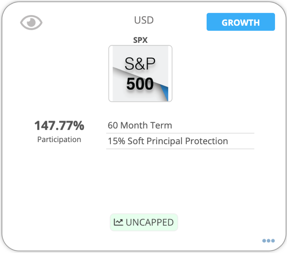287x253 pixels.
Task: Select the 60 Month Term row
Action: tap(180, 126)
